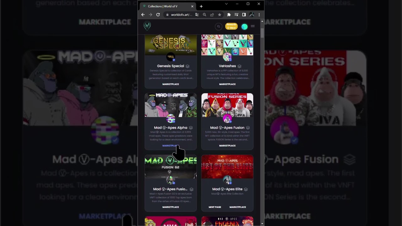
Task: Open Marketplace under Genesis Special
Action: click(x=171, y=84)
